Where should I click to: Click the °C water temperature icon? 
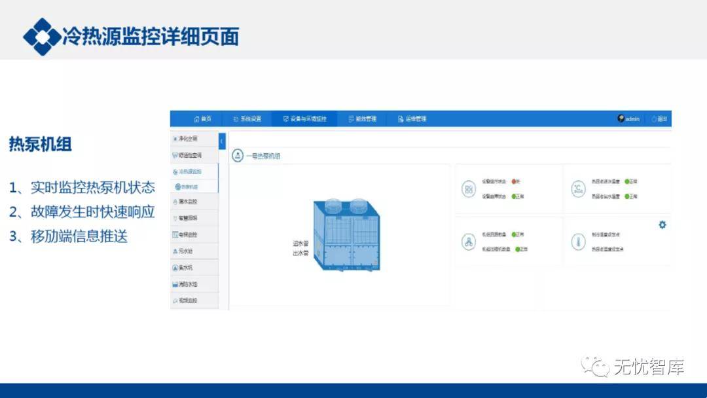[x=577, y=189]
